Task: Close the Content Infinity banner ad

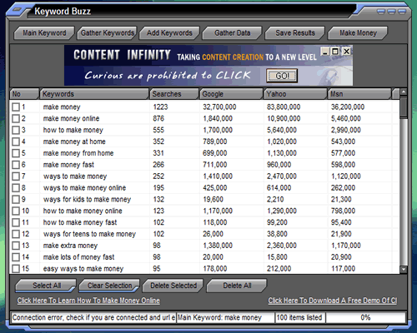Action: coord(346,52)
